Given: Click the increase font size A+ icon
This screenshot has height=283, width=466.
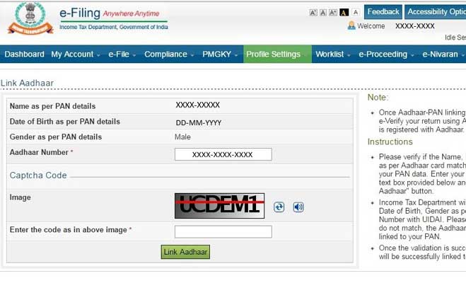Looking at the screenshot, I should click(333, 13).
